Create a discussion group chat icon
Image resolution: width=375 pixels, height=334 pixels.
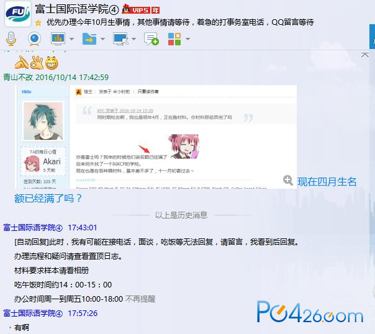click(x=151, y=38)
